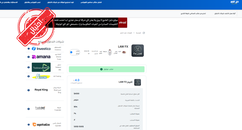Viewport: 242px width, 130px height.
Task: Open كيف تسترجع اموالك من شركات التداول
Action: click(x=60, y=2)
